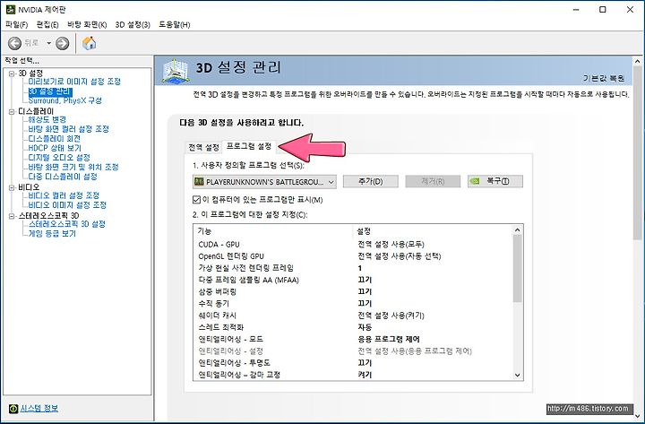Open 스테레오스코픽 3D 설정 tree item
Screen dimensions: 645x424
pyautogui.click(x=66, y=224)
